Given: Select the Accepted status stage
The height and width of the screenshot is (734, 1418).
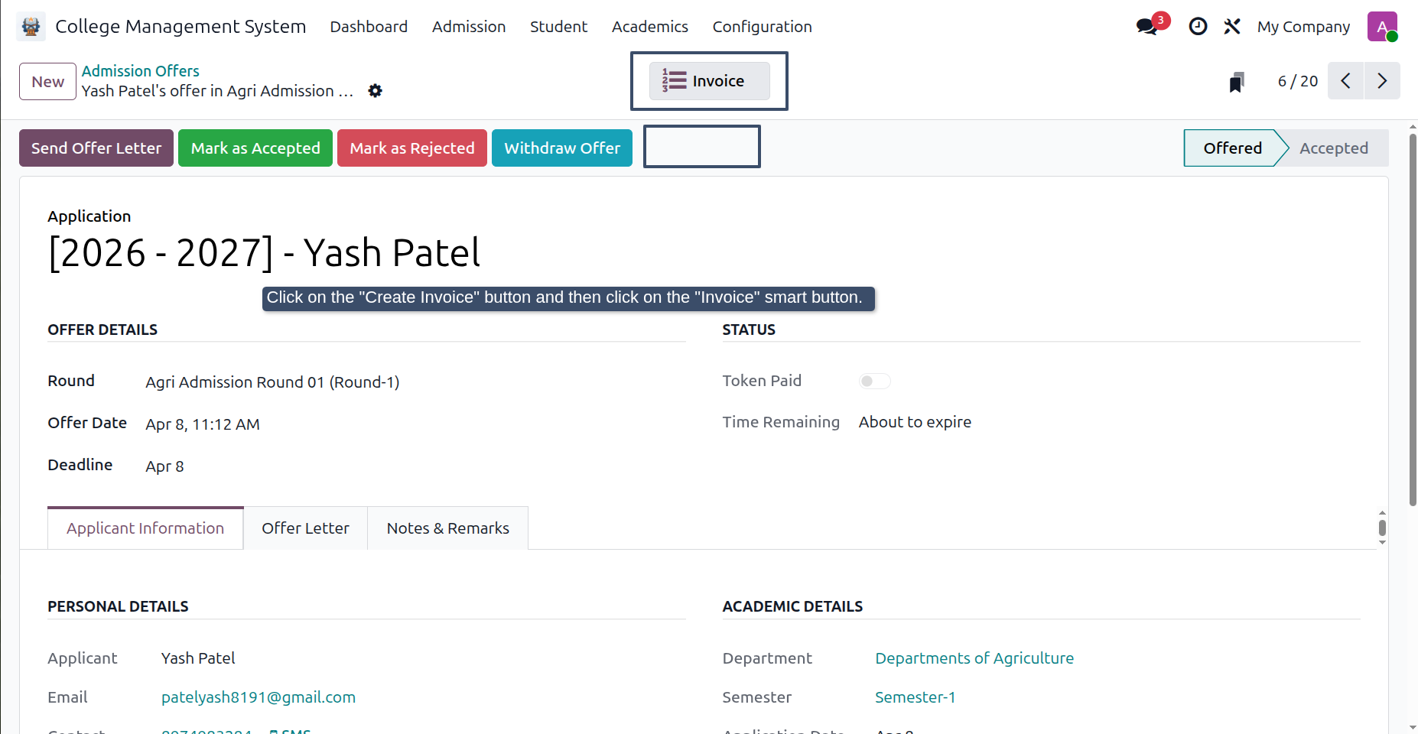Looking at the screenshot, I should coord(1334,148).
